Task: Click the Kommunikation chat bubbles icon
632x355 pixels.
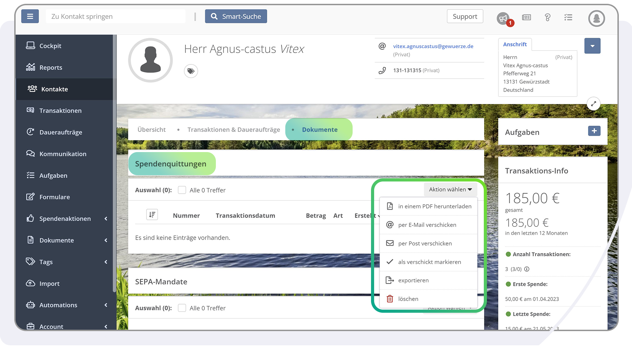Action: pos(31,153)
